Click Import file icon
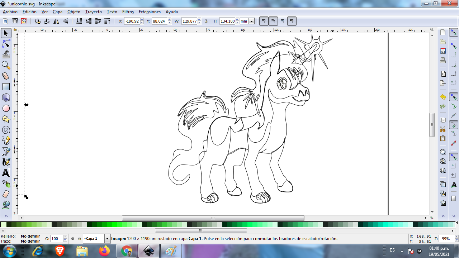The height and width of the screenshot is (258, 459). pyautogui.click(x=443, y=74)
